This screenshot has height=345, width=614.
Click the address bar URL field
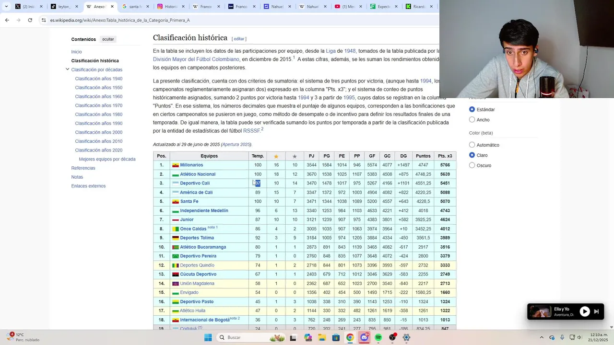pyautogui.click(x=240, y=20)
